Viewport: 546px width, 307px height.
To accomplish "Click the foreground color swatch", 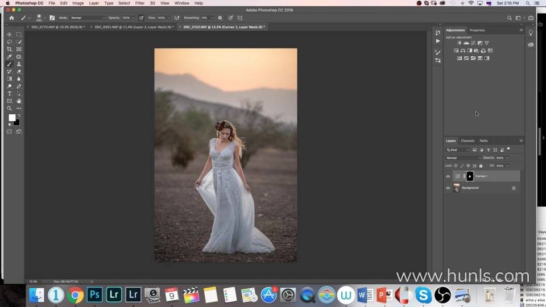I will (x=12, y=118).
